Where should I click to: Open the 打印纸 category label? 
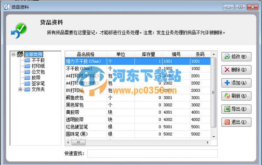[38, 66]
